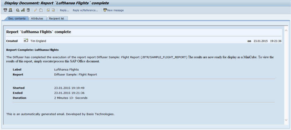
Task: Click the Label field name
Action: 17,70
